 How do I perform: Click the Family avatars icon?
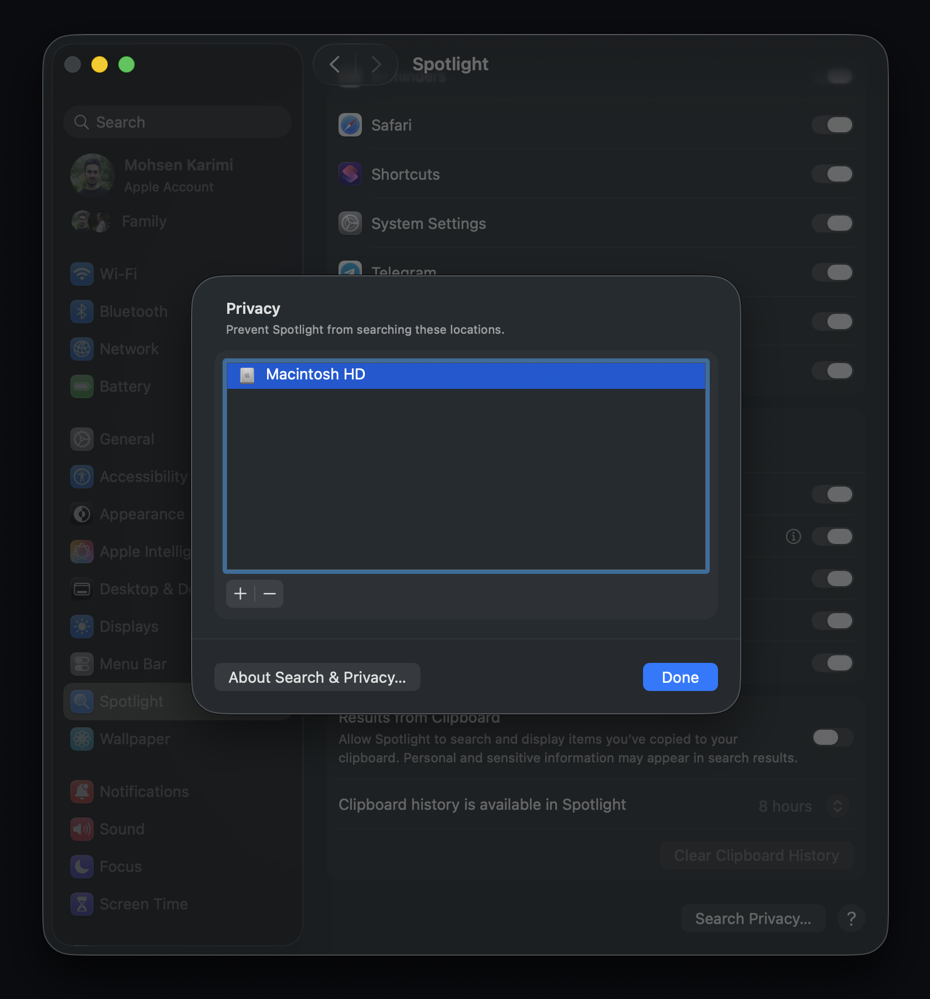(91, 221)
